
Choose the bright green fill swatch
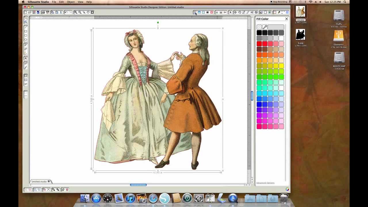click(281, 77)
